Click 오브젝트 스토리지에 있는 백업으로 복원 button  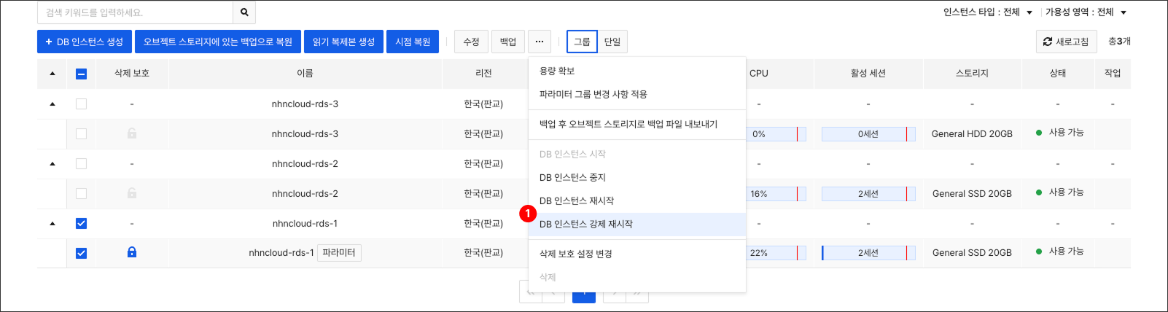[x=218, y=42]
